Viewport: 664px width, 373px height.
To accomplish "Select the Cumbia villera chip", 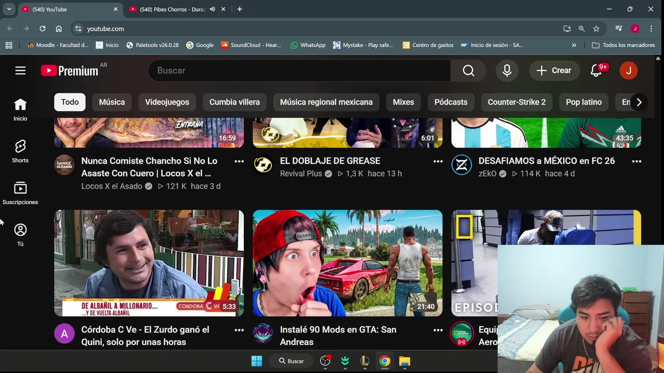I will point(234,102).
